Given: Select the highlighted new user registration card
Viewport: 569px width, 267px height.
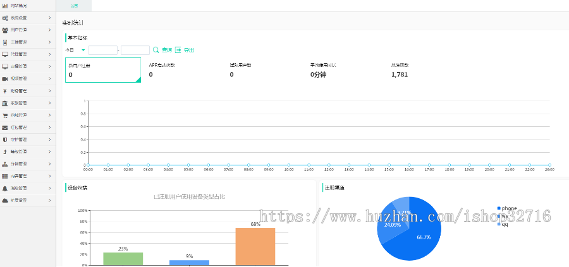Looking at the screenshot, I should pos(103,70).
